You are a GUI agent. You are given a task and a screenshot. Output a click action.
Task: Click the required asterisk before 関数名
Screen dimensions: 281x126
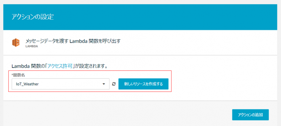pos(12,75)
